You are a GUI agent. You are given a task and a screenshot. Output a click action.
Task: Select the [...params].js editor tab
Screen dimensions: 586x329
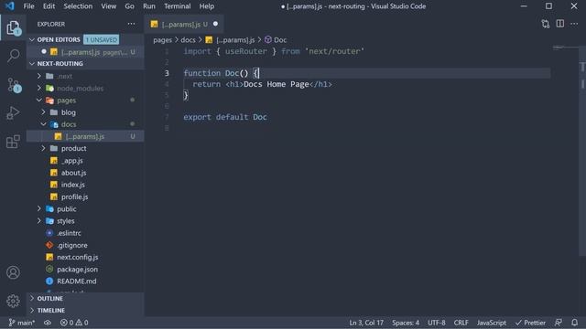click(x=184, y=25)
